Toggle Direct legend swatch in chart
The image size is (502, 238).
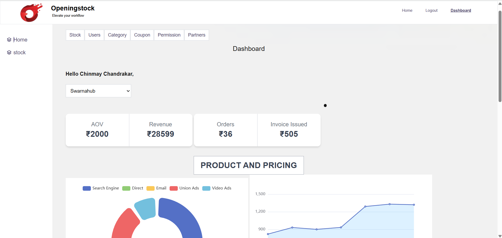(126, 188)
